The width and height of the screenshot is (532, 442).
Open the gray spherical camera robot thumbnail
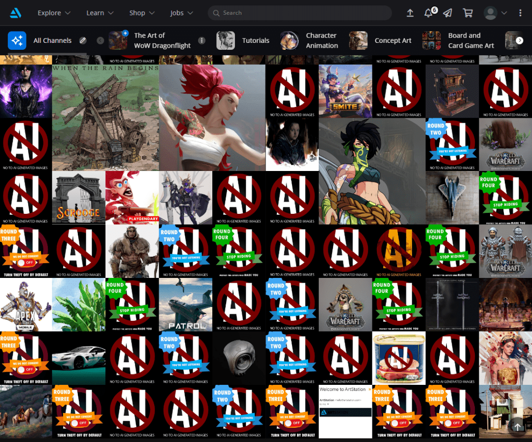click(x=239, y=358)
